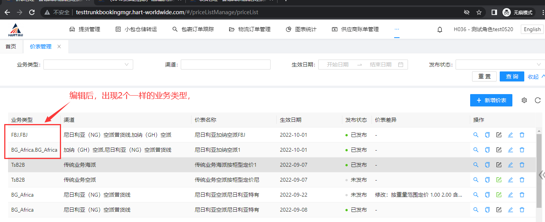The width and height of the screenshot is (545, 222).
Task: Click the 新增价表 button
Action: [x=491, y=100]
